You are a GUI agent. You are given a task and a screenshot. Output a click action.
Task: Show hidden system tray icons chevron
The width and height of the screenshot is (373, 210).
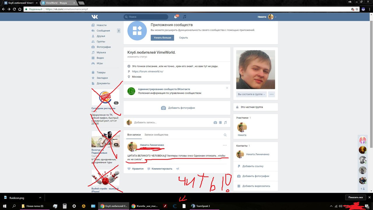coord(331,206)
